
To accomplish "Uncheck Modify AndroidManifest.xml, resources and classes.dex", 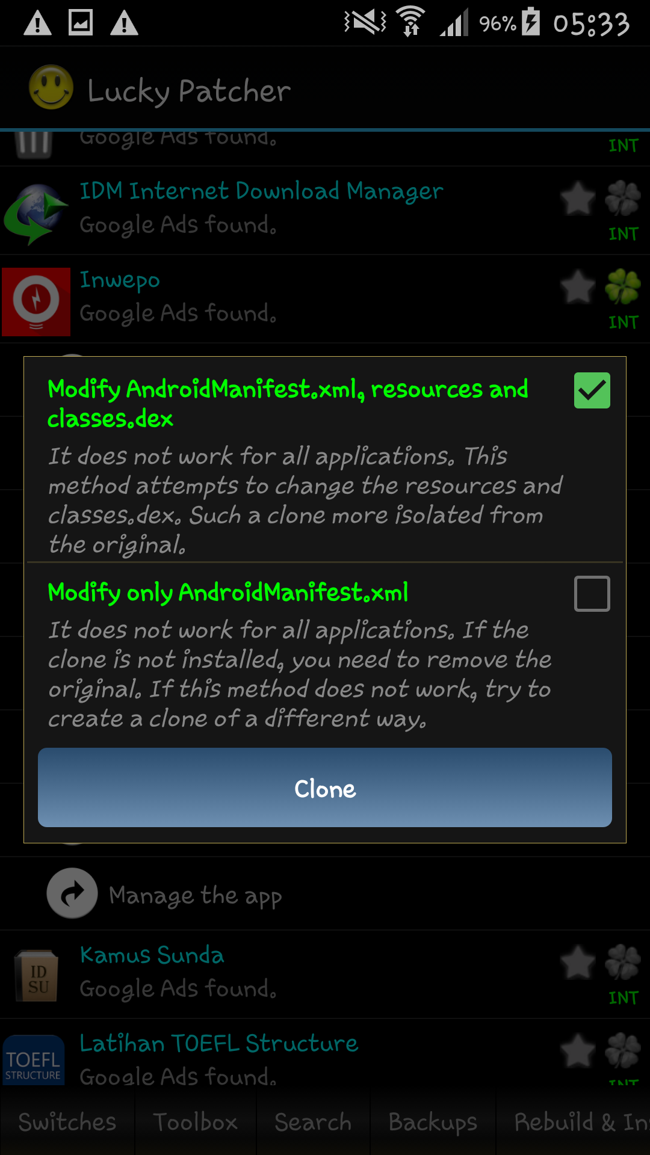I will (592, 390).
